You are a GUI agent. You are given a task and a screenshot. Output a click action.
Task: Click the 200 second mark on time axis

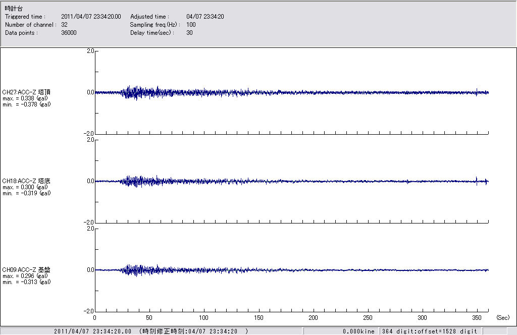pyautogui.click(x=313, y=318)
